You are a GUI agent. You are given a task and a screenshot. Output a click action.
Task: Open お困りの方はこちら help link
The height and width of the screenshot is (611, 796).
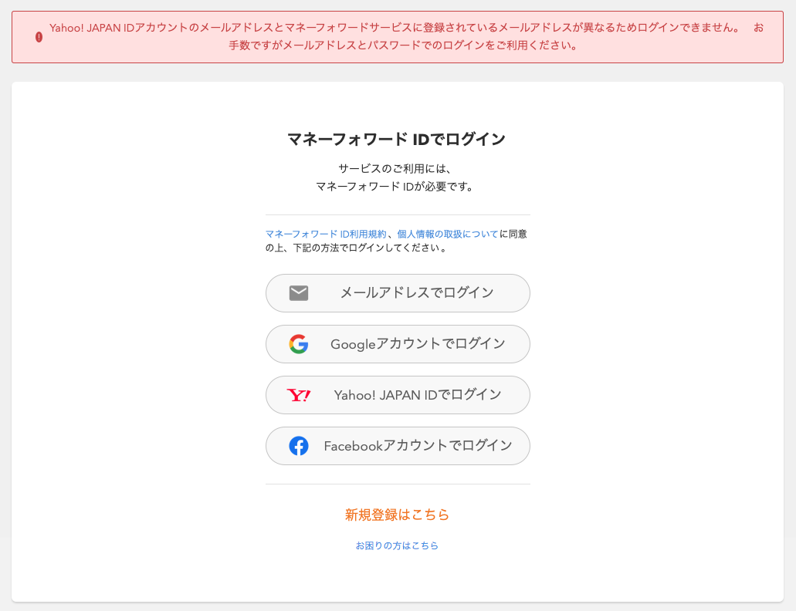[397, 545]
